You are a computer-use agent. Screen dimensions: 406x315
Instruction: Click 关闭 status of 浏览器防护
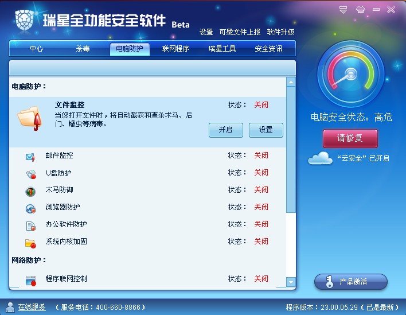(x=261, y=207)
